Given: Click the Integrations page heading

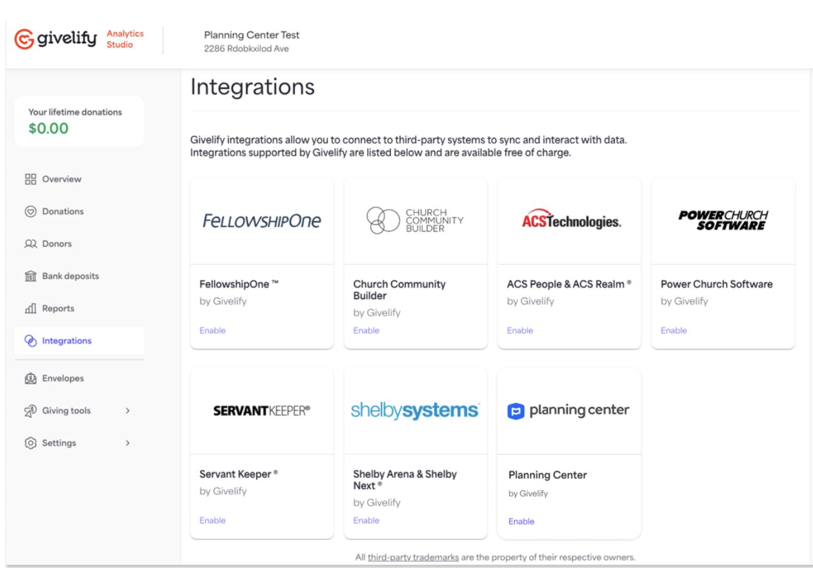Looking at the screenshot, I should (252, 87).
